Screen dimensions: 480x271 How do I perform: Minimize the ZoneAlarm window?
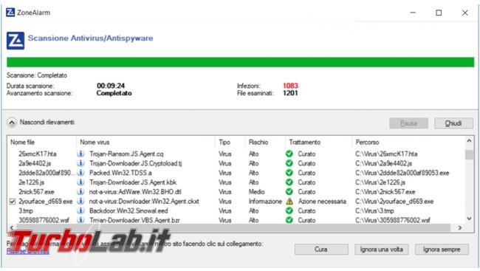(x=413, y=13)
